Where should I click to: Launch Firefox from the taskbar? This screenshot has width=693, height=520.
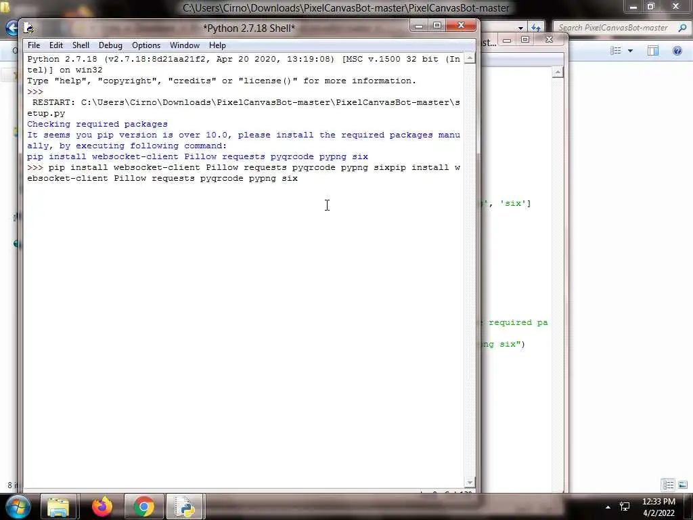click(102, 506)
